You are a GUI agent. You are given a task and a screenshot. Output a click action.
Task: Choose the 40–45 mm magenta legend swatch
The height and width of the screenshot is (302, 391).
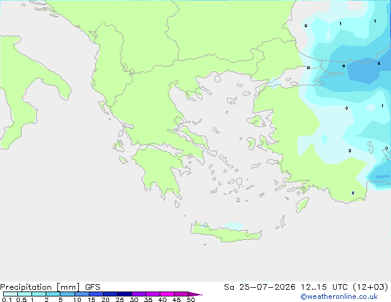point(167,294)
